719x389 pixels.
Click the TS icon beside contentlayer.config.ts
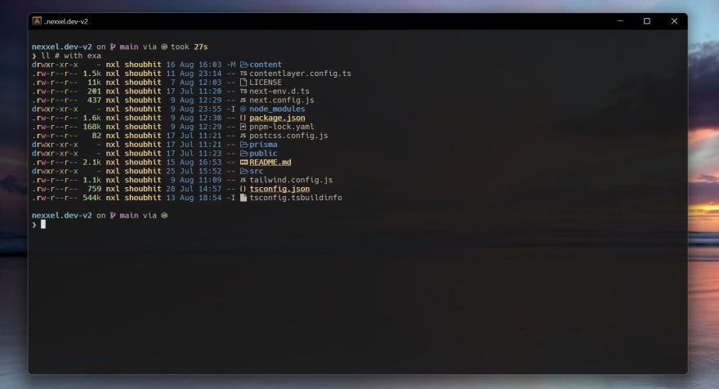tap(243, 74)
